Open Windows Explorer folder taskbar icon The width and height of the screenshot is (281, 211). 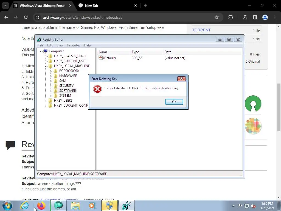(x=75, y=206)
